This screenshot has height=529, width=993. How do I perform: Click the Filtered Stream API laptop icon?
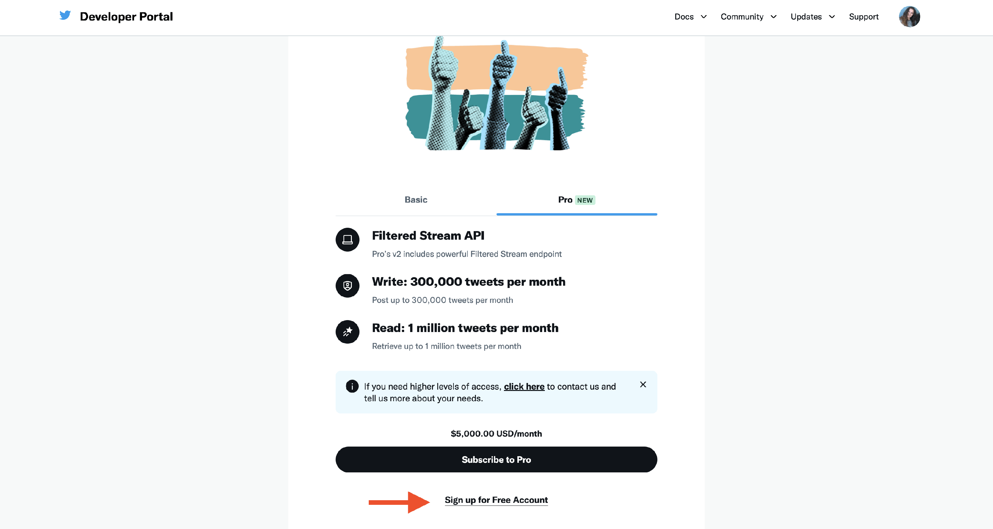coord(347,239)
